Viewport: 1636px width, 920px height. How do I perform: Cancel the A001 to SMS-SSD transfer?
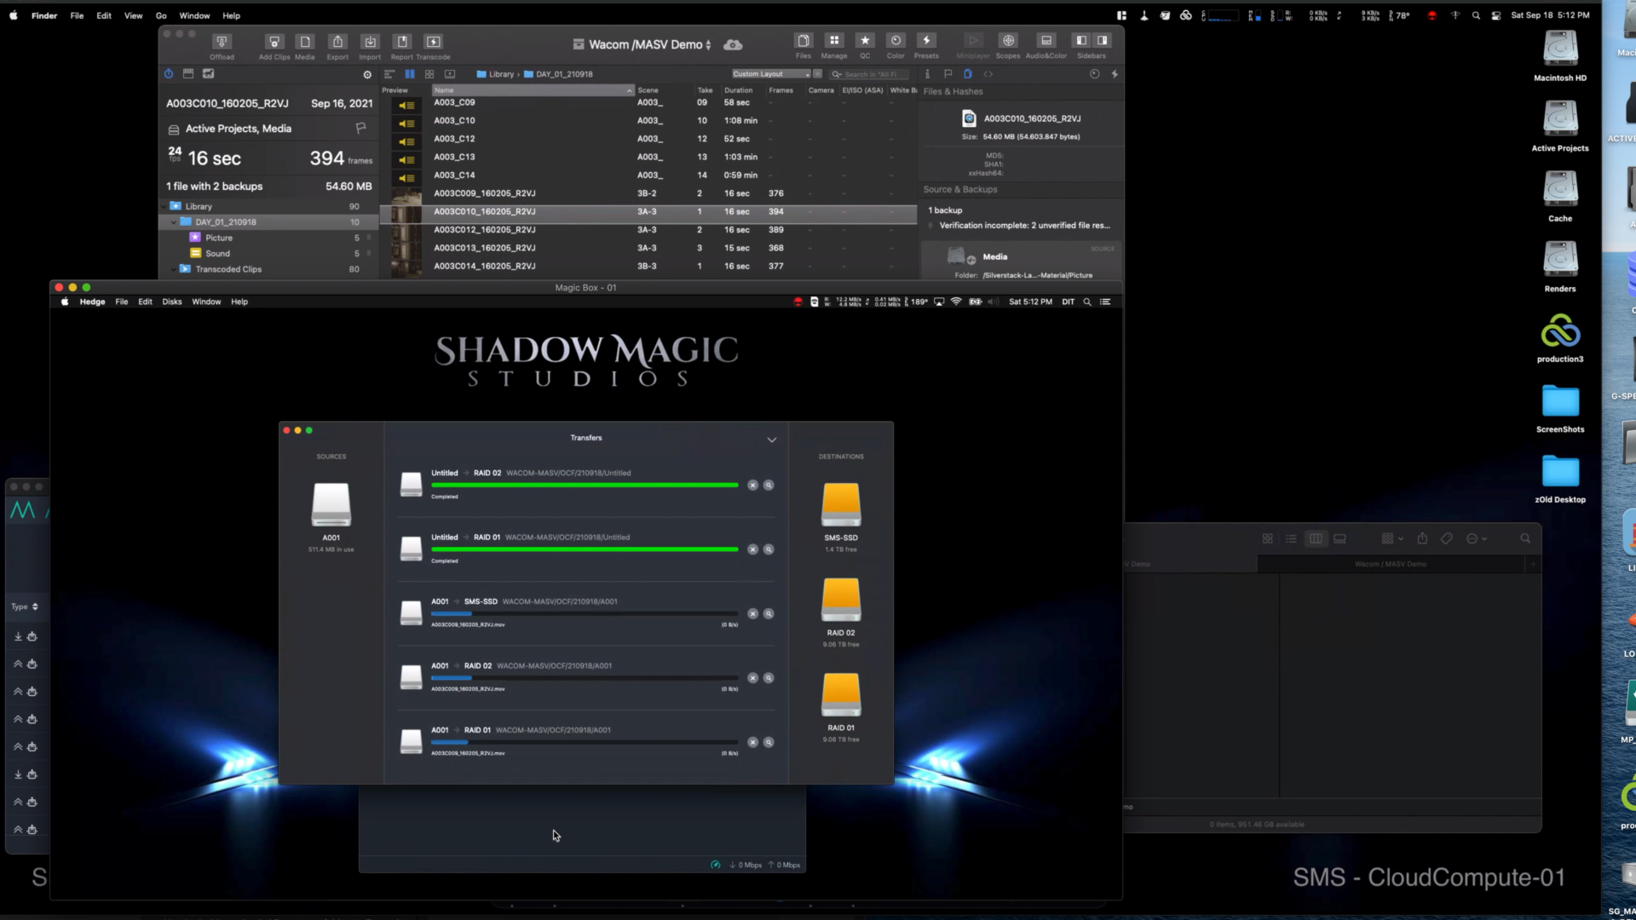point(752,613)
